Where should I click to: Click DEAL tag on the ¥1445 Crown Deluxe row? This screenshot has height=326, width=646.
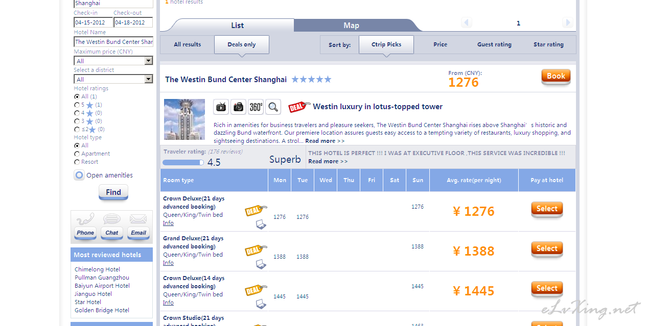coord(256,290)
